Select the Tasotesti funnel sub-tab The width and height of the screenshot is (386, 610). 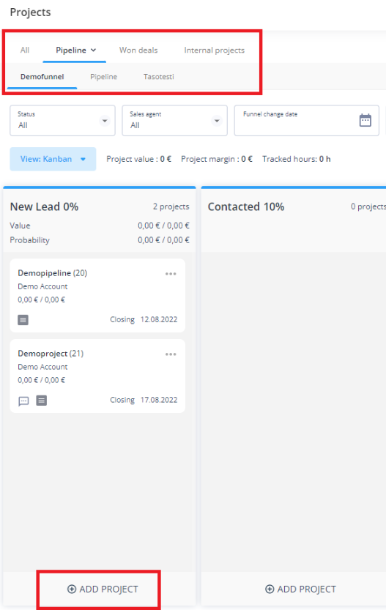coord(159,77)
